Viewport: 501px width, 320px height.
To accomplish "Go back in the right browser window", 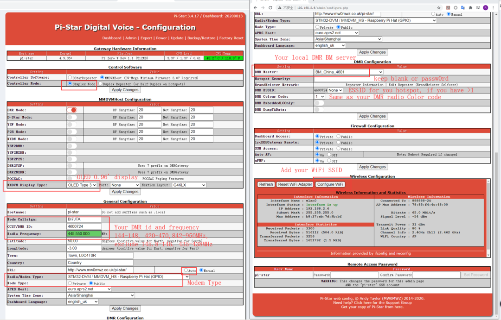I will [255, 8].
